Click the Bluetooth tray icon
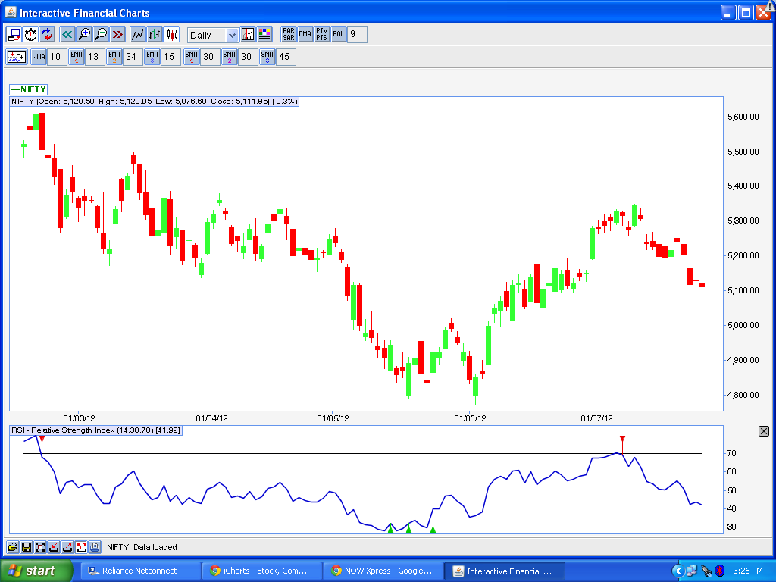This screenshot has height=582, width=776. click(x=720, y=571)
